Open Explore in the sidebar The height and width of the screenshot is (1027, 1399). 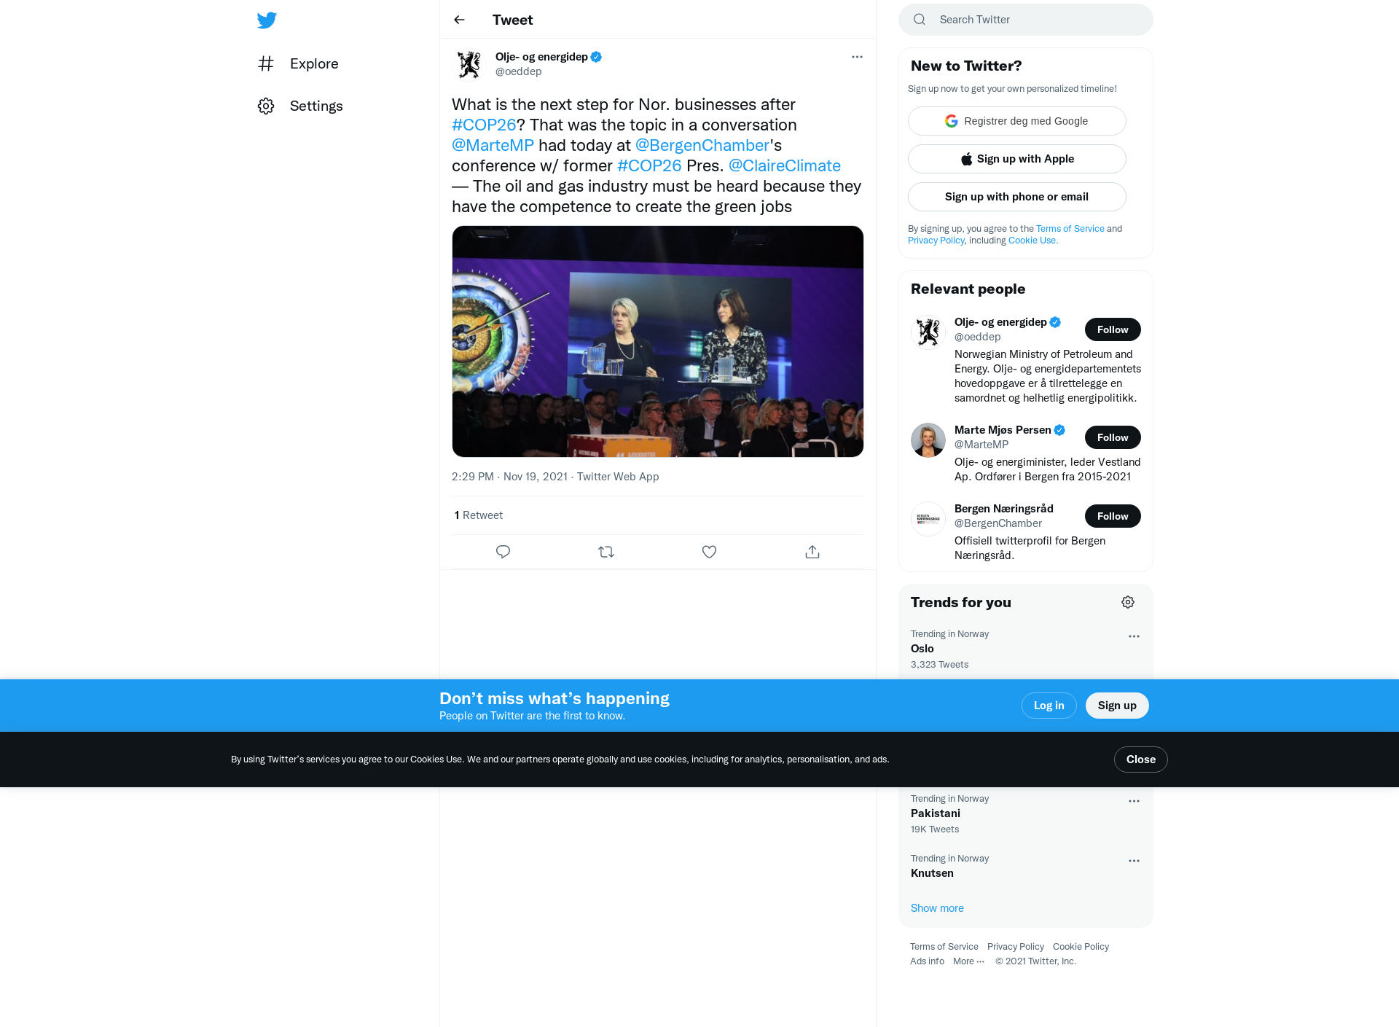(299, 63)
